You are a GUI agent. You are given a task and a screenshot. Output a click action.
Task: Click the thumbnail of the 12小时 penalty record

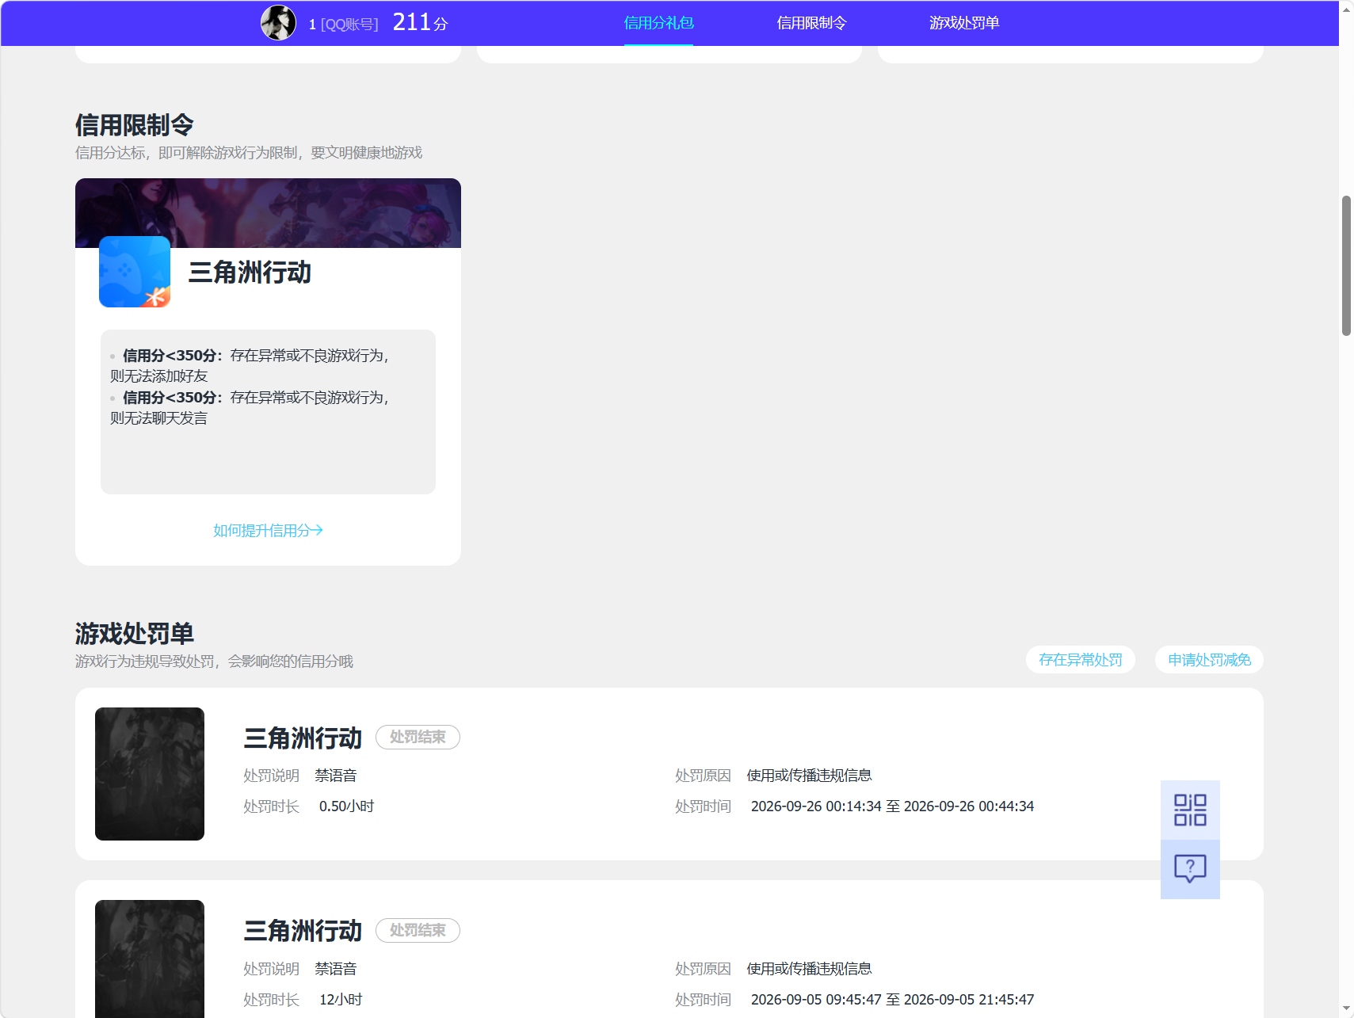point(150,959)
